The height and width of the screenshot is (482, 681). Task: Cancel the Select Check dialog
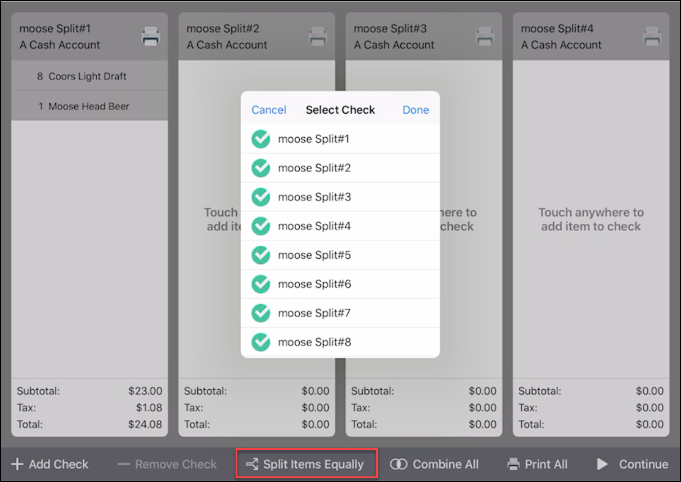(x=269, y=110)
